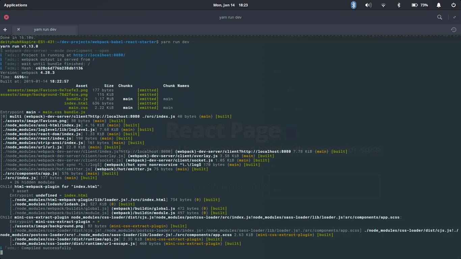
Task: Click the 'Child html-webpack-plugin' line
Action: (x=51, y=186)
